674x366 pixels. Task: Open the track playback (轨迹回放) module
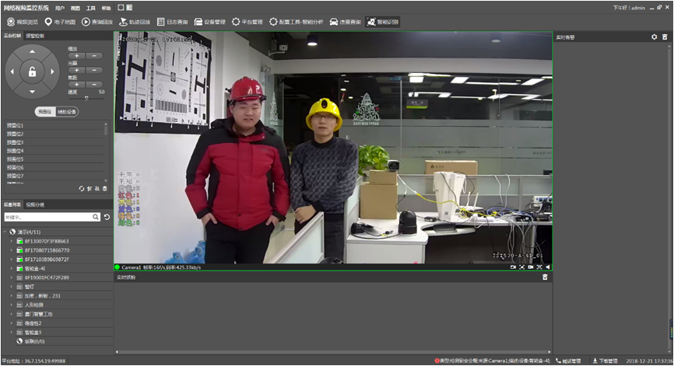point(135,22)
